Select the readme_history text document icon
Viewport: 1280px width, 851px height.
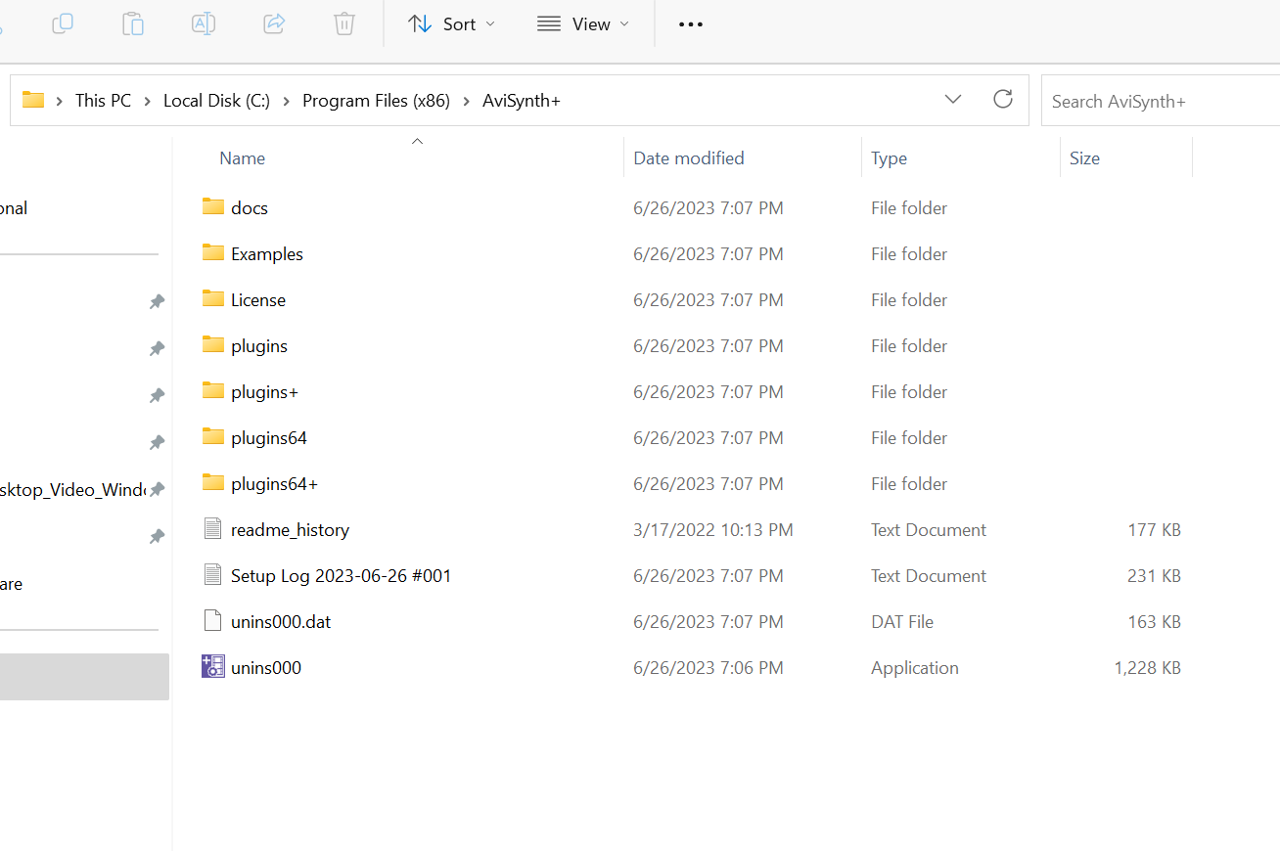click(x=213, y=529)
